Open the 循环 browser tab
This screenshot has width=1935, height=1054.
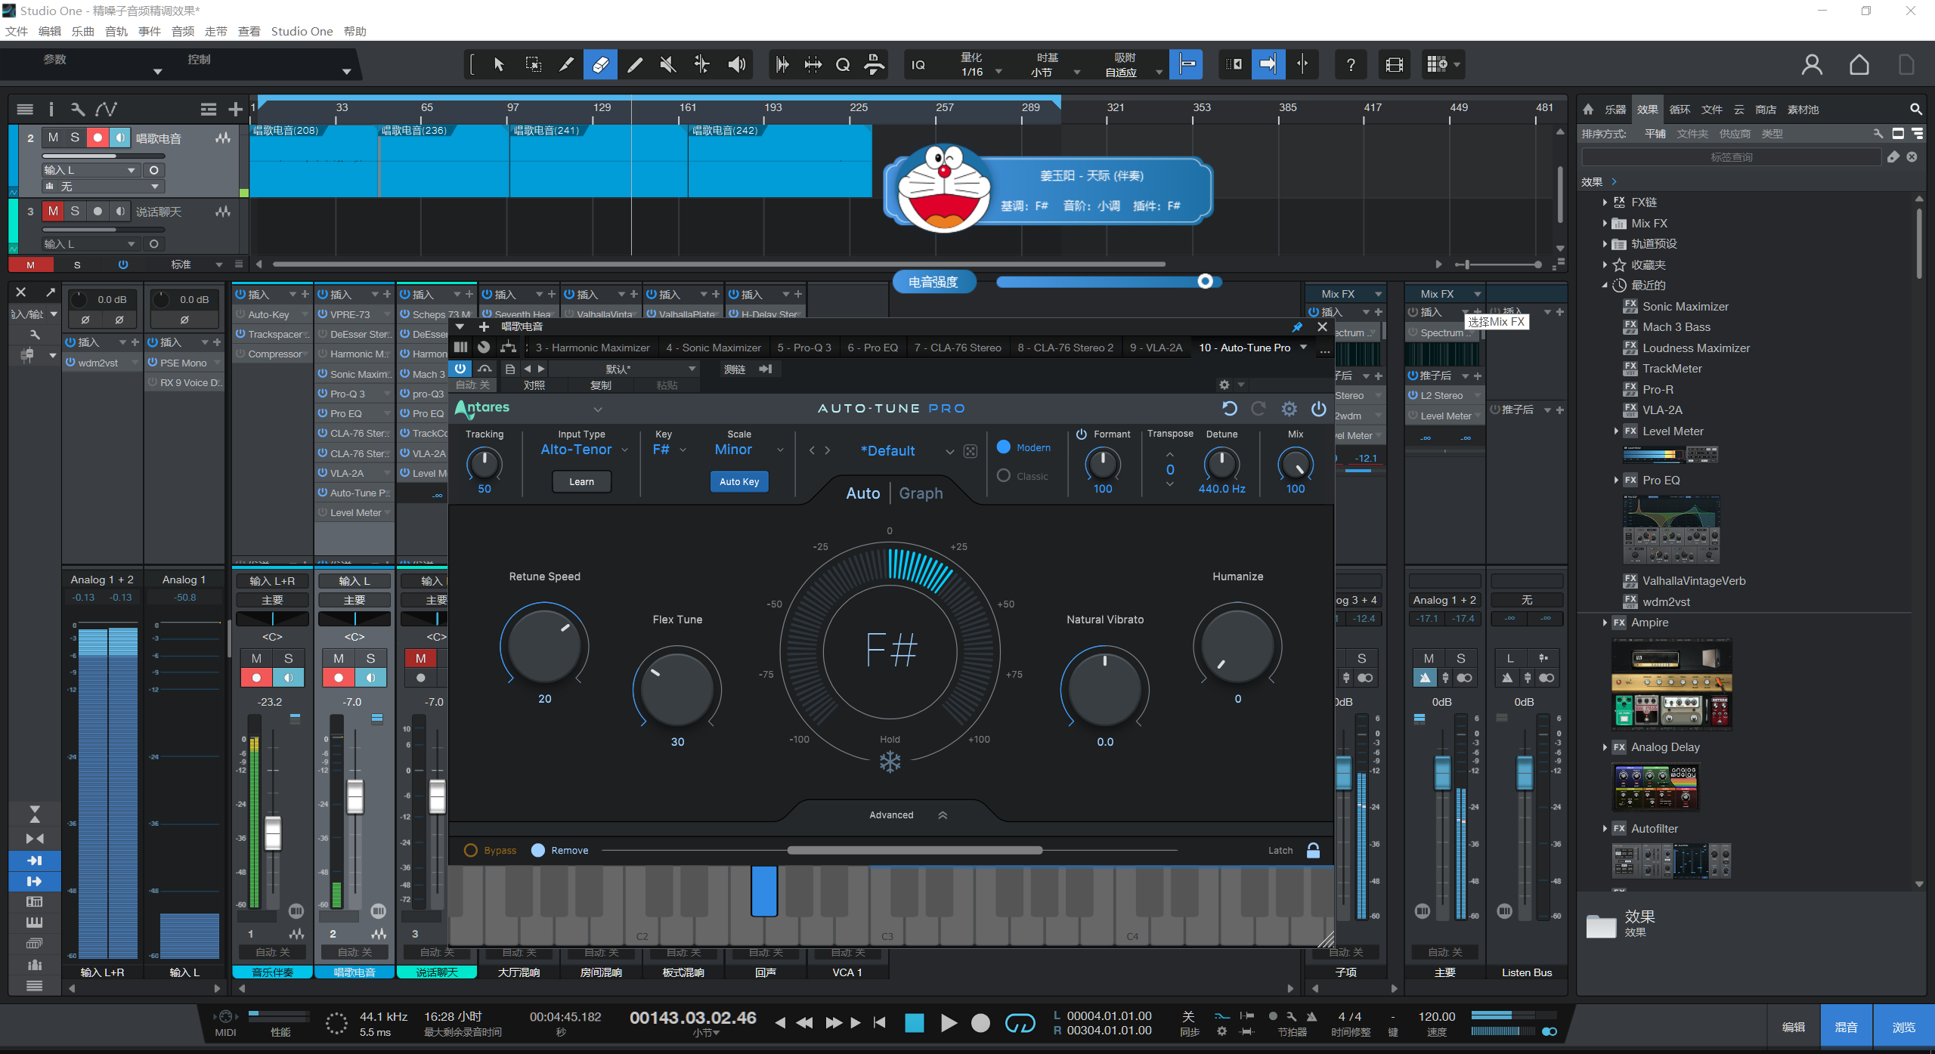pos(1680,110)
